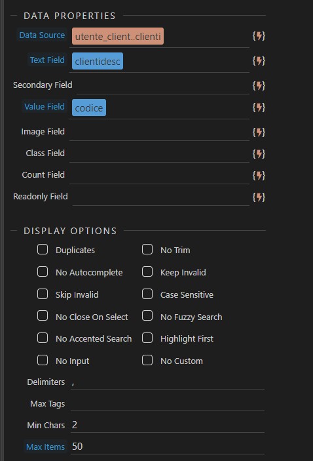Click the Readonly Field binding icon
313x461 pixels.
pos(259,197)
